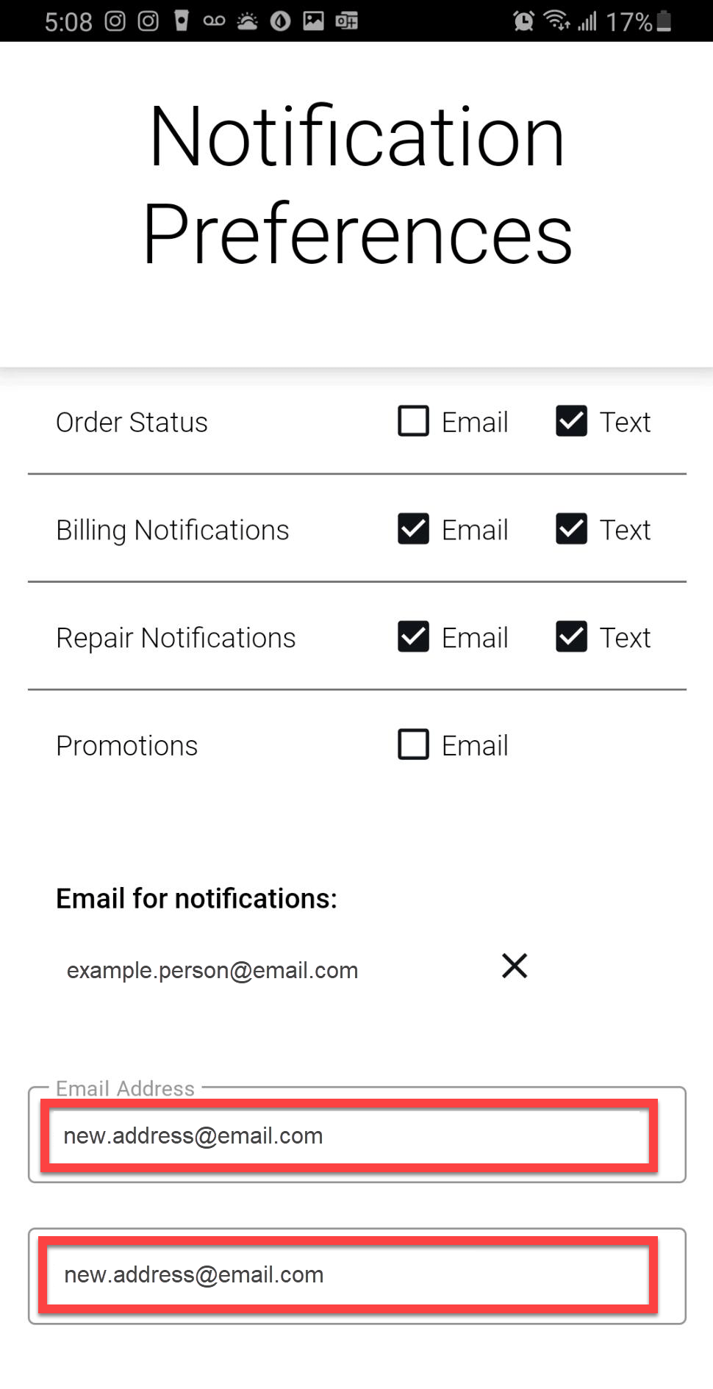Click the bottom confirm email input field
Screen dimensions: 713x1389
tap(349, 1275)
